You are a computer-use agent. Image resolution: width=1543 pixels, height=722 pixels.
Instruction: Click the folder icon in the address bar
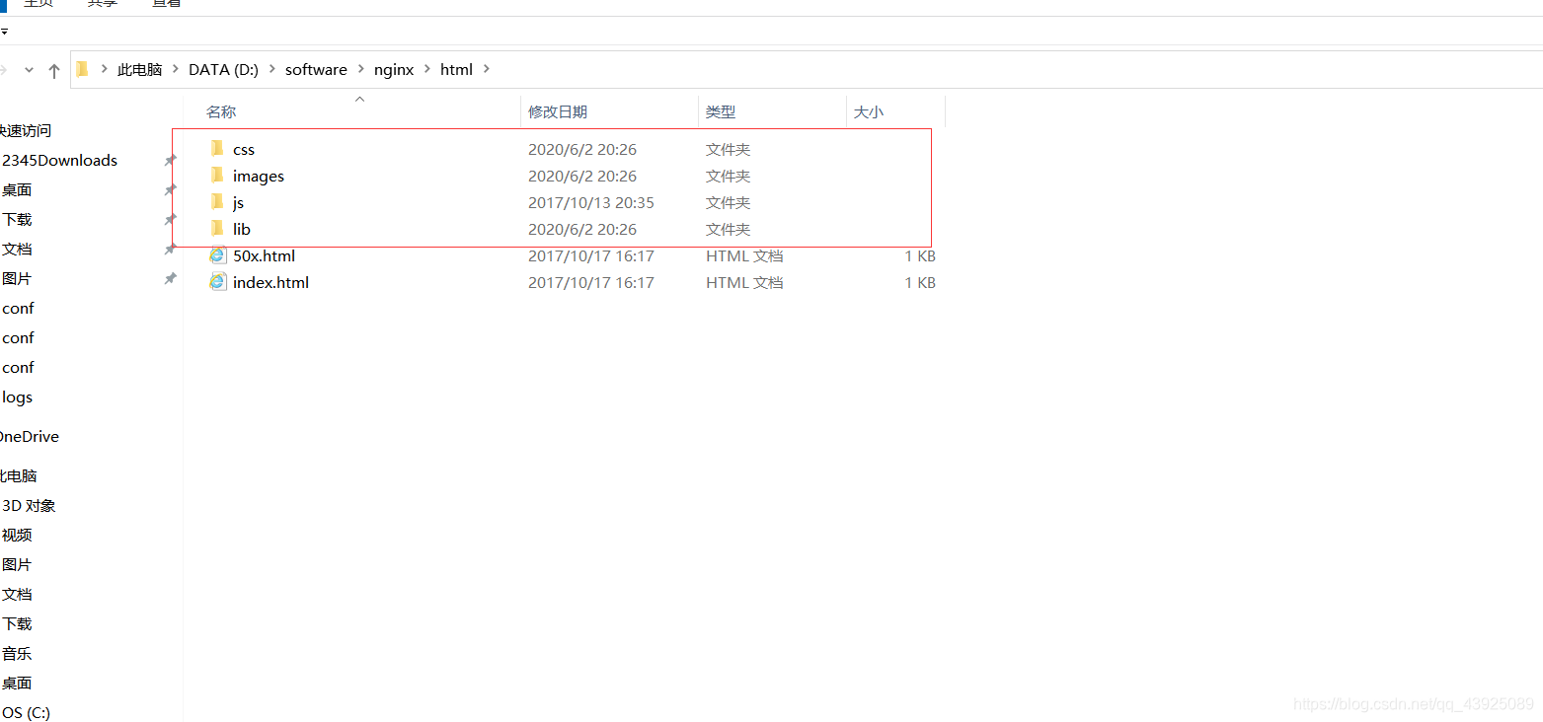[x=83, y=69]
